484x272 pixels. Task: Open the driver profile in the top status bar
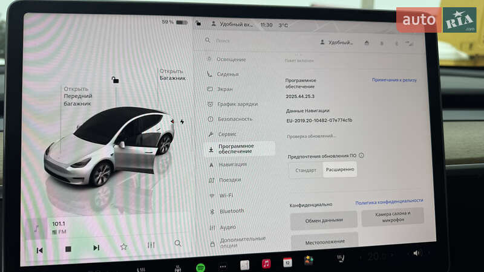pos(232,24)
